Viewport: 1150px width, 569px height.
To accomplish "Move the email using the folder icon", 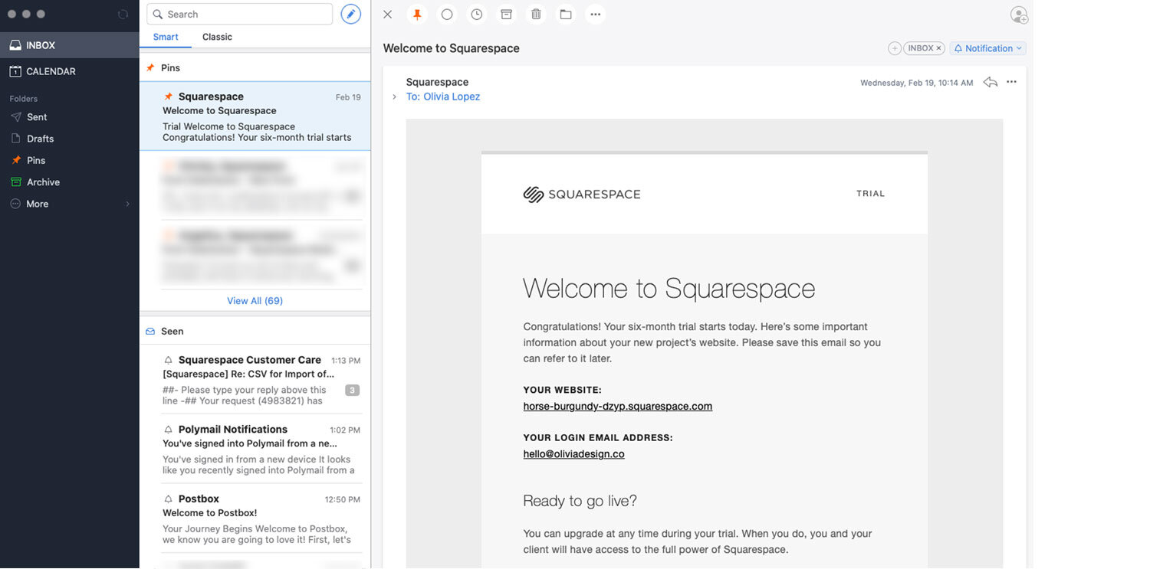I will [x=566, y=15].
